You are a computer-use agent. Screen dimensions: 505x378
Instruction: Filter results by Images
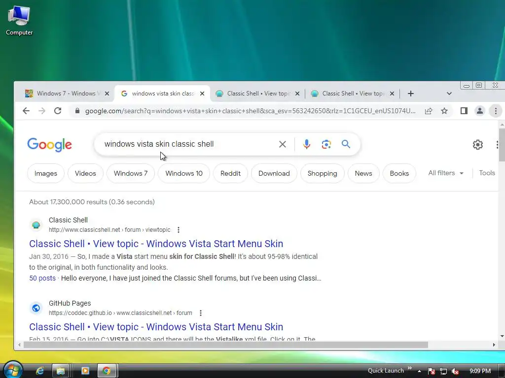(x=46, y=173)
